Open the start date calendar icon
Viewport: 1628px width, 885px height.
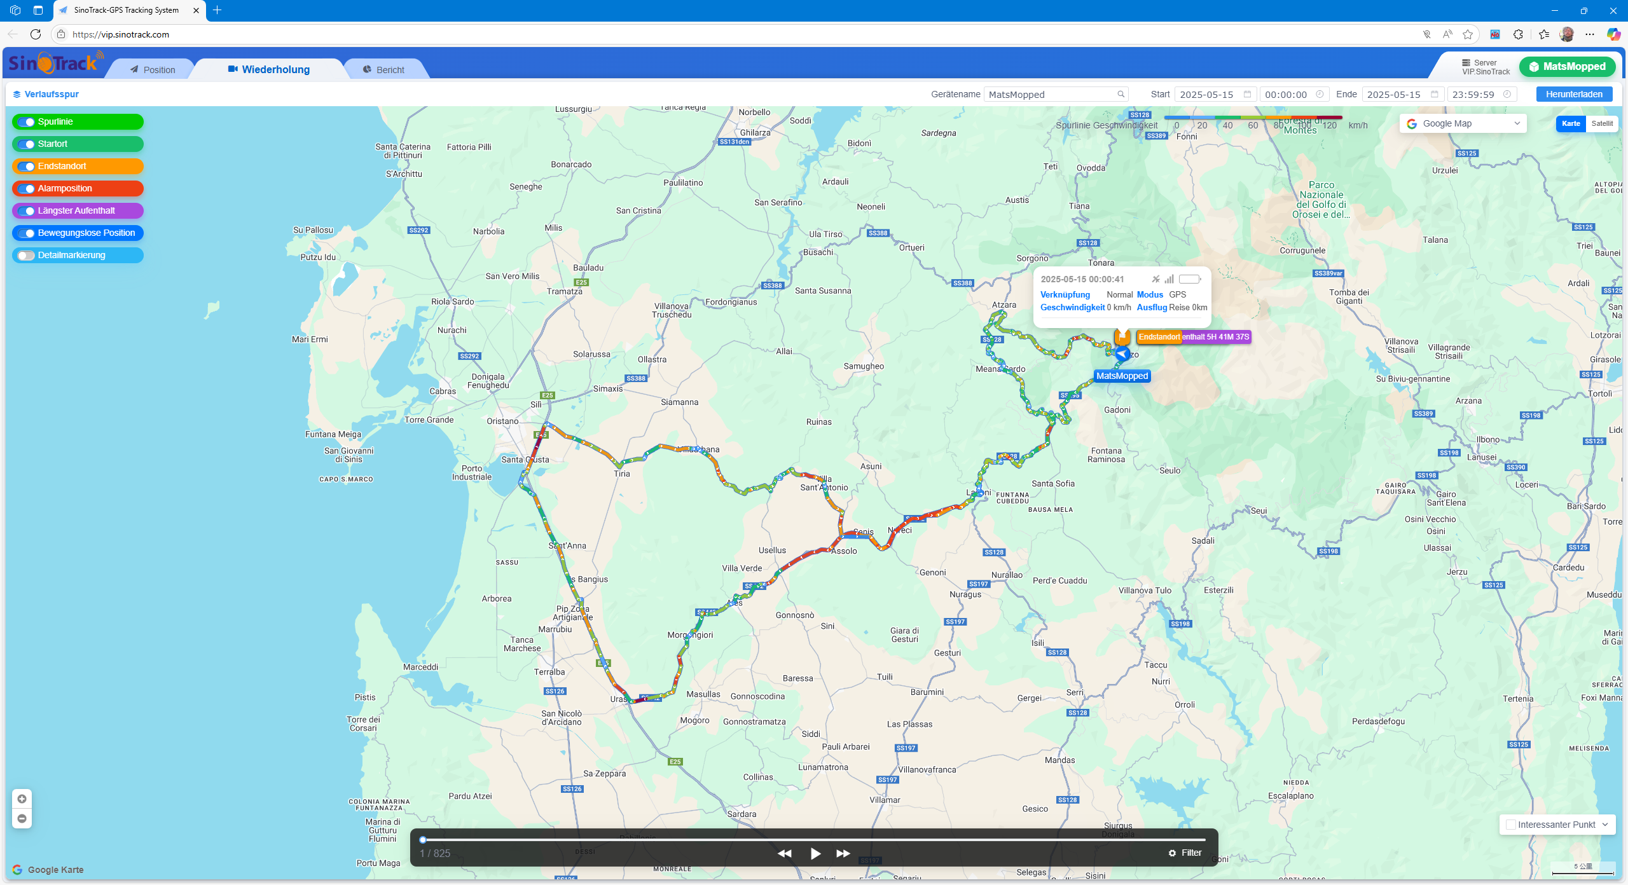pyautogui.click(x=1247, y=94)
